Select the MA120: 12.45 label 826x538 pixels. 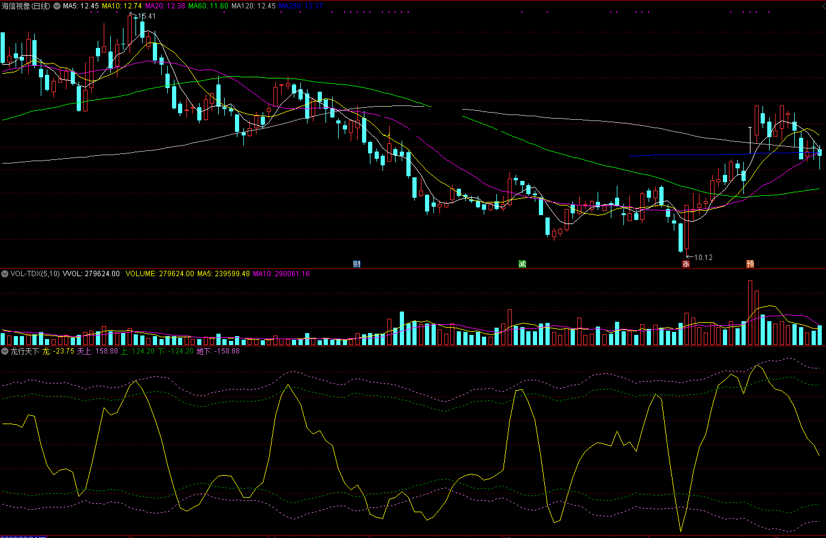coord(254,6)
